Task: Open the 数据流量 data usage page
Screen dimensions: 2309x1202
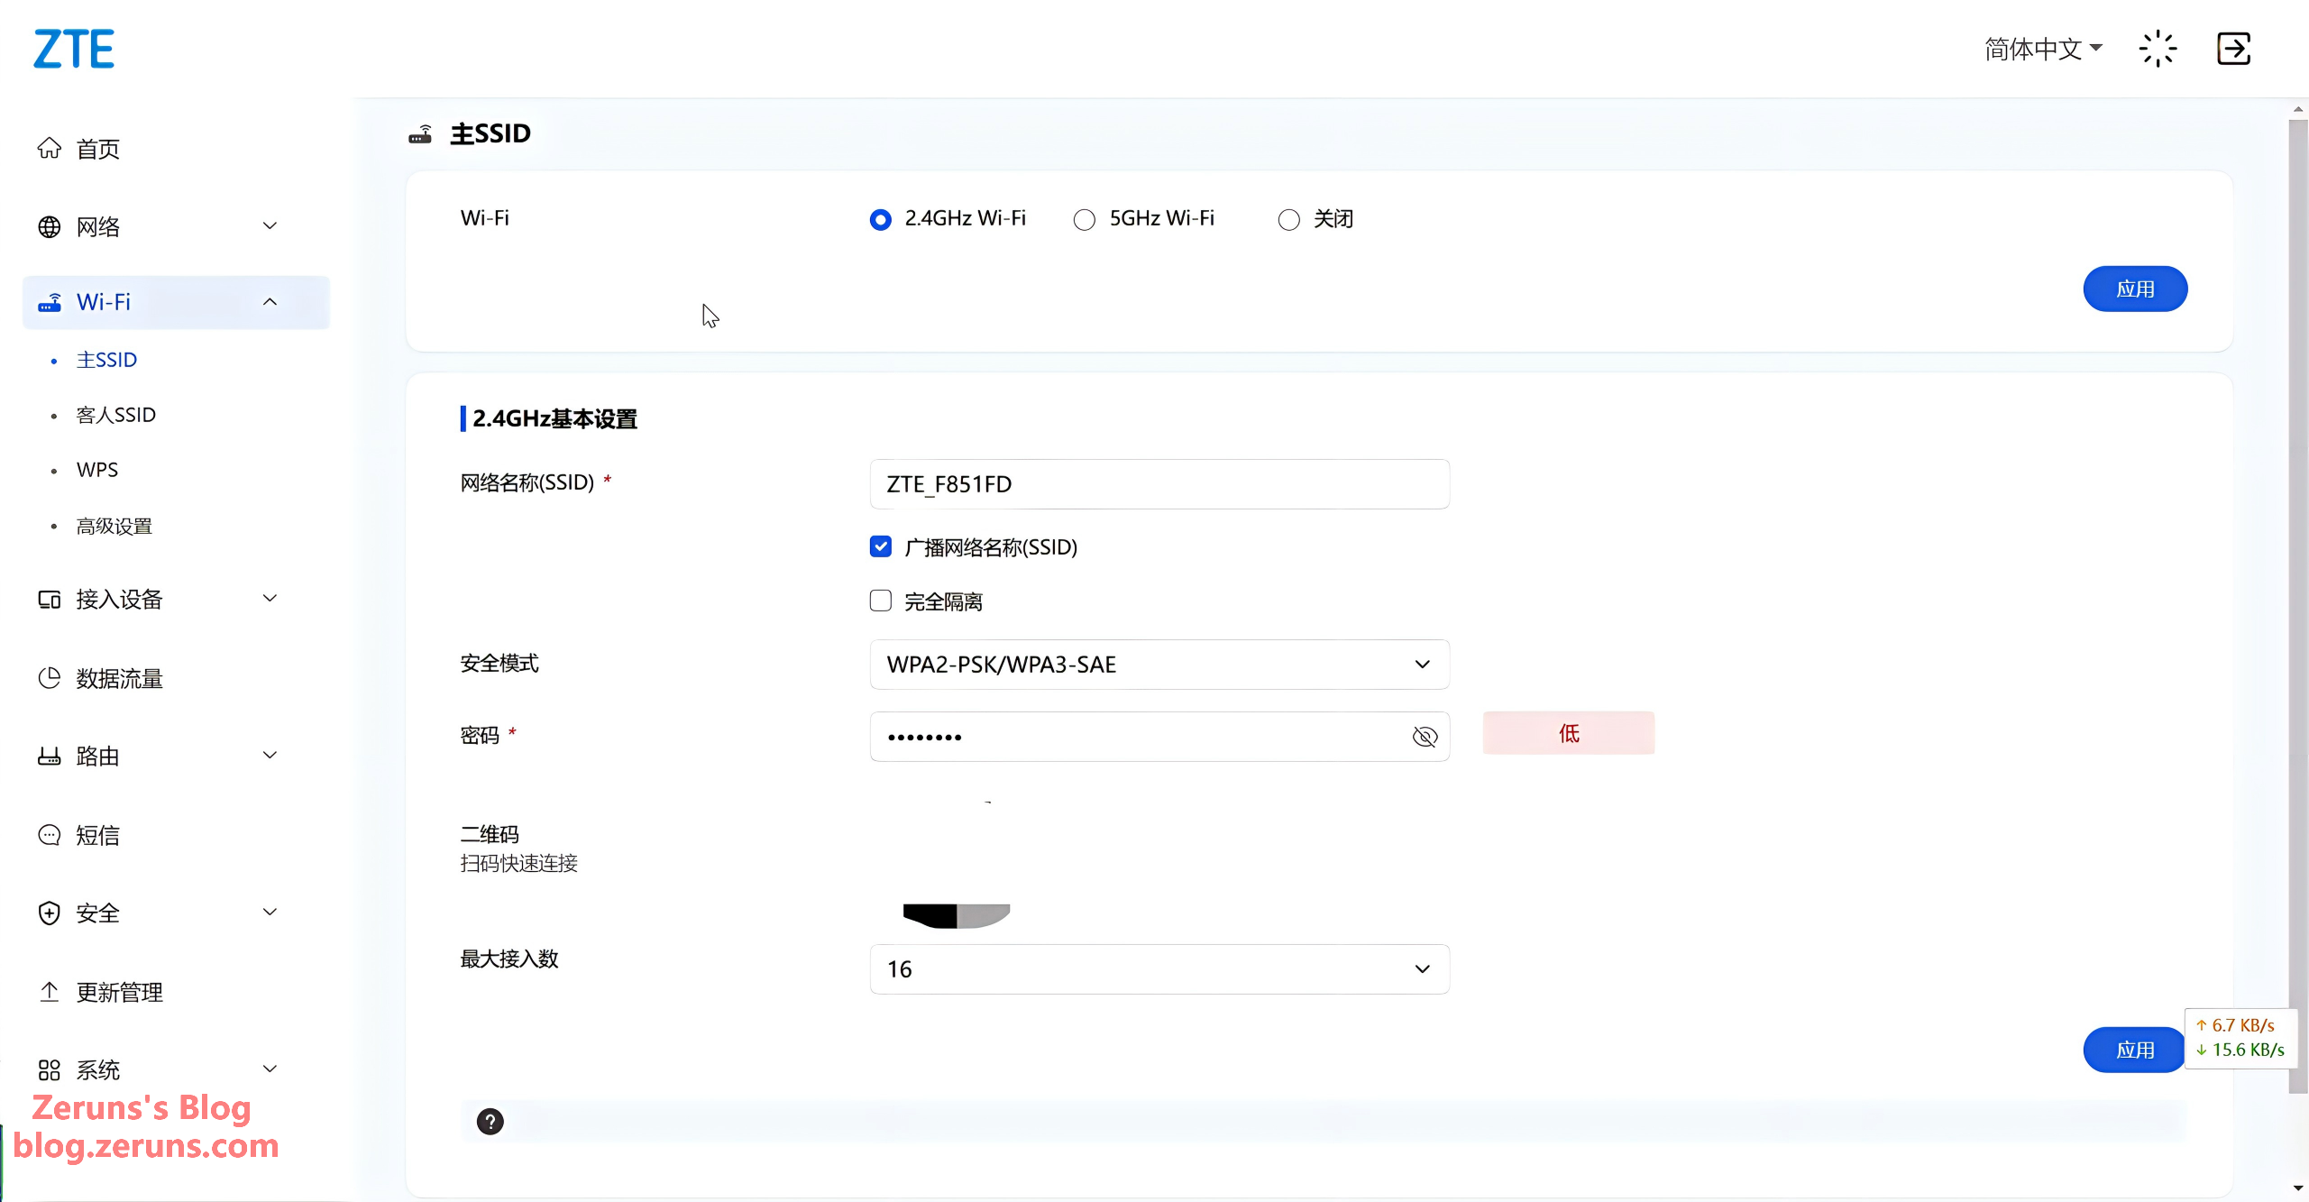Action: [119, 679]
